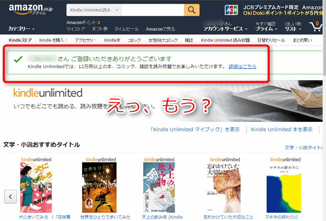The height and width of the screenshot is (221, 326).
Task: Open the 日替わりセール menu item
Action: pyautogui.click(x=271, y=40)
